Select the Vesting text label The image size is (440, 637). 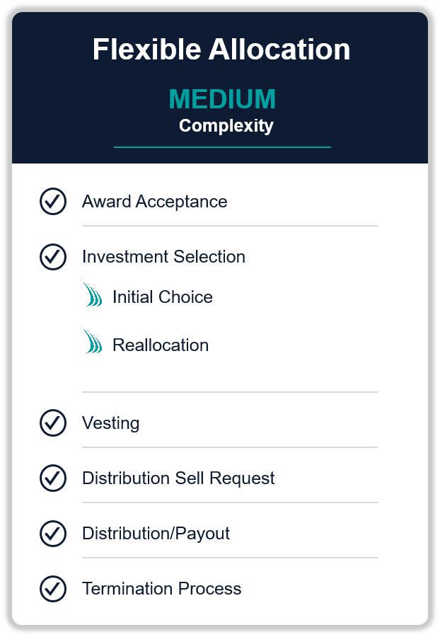pyautogui.click(x=111, y=423)
